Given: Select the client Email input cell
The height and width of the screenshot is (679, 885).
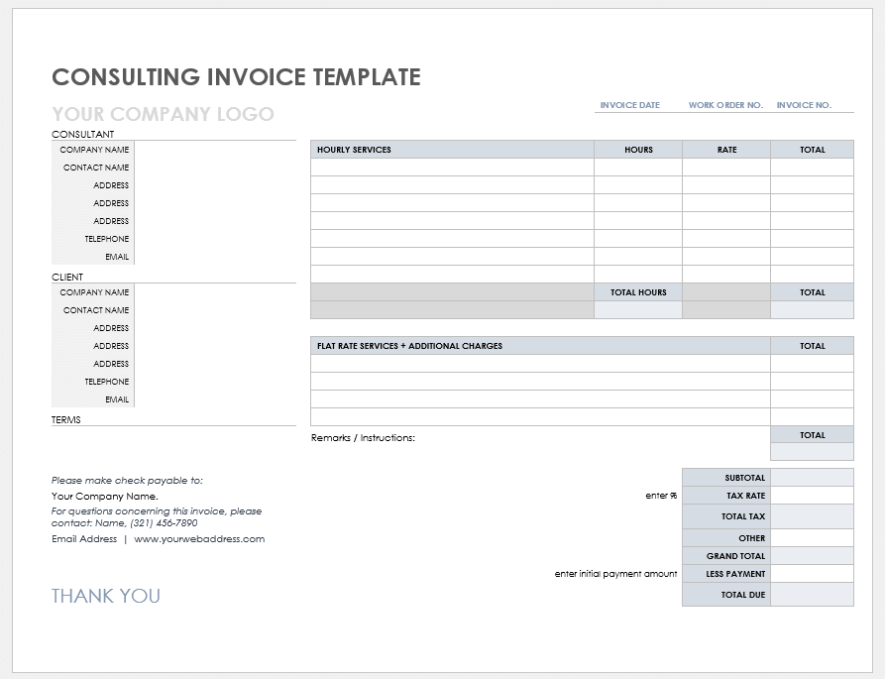Looking at the screenshot, I should pos(214,399).
